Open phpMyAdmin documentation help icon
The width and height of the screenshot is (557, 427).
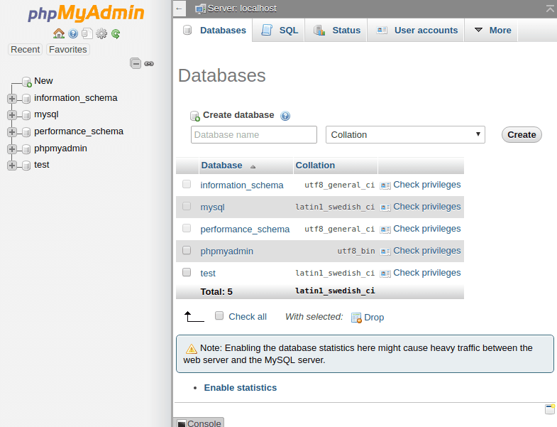73,33
